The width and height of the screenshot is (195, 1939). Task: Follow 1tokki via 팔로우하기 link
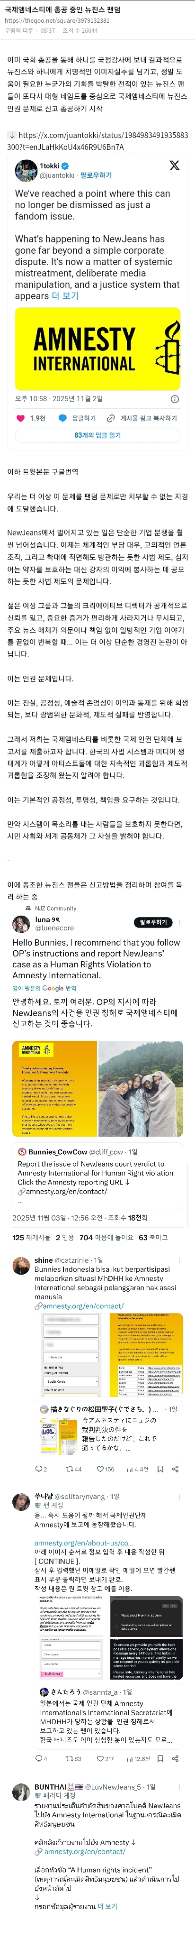point(96,175)
